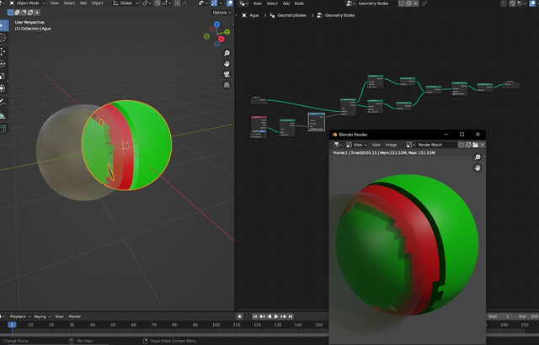The image size is (539, 345).
Task: Select the subtract selection mode icon
Action: pos(24,13)
